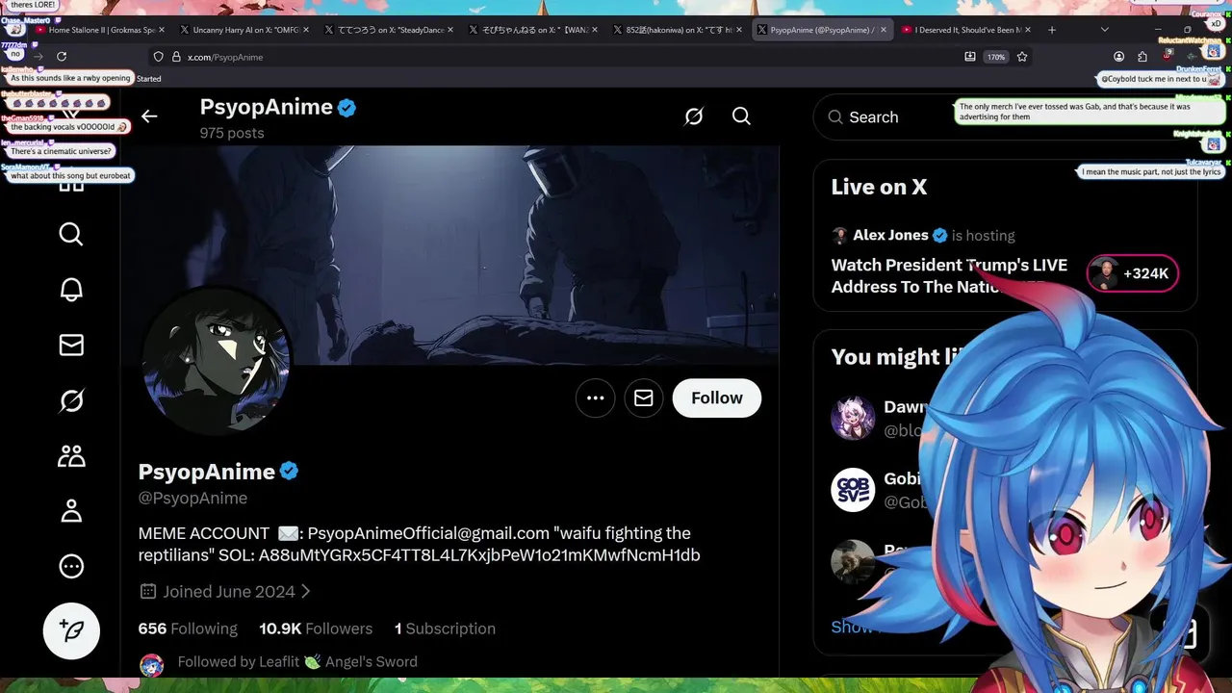Open the three-dot more options on profile
Screen dimensions: 1232x693
point(595,398)
